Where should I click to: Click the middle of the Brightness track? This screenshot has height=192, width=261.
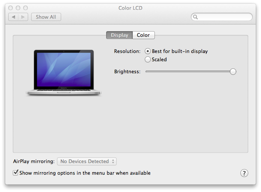(189, 71)
